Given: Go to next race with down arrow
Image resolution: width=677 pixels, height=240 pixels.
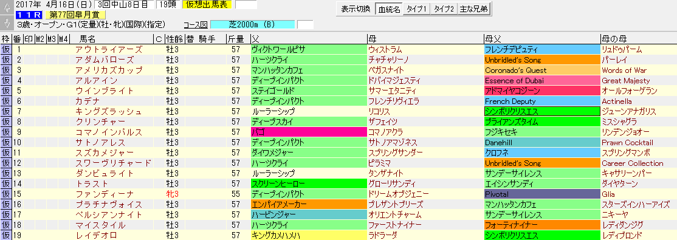Looking at the screenshot, I should [x=7, y=23].
